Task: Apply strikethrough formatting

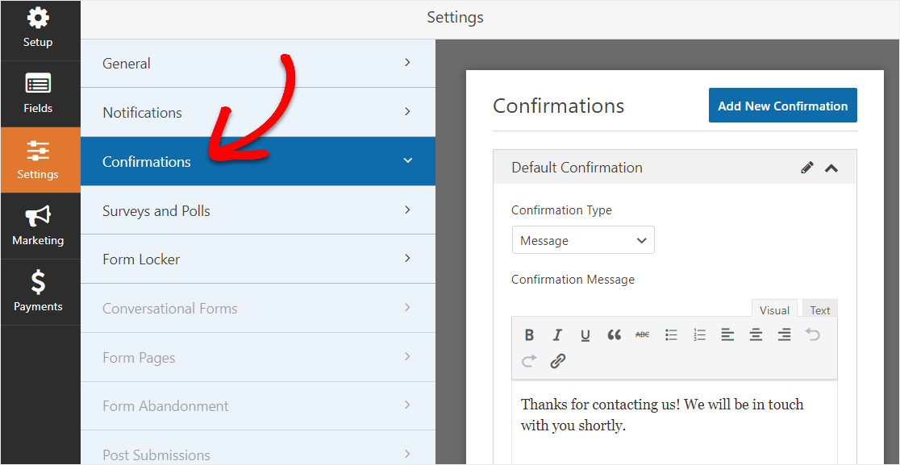Action: 642,334
